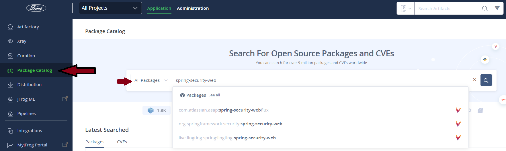
Task: Click the JFrog ML gear icon
Action: [10, 99]
